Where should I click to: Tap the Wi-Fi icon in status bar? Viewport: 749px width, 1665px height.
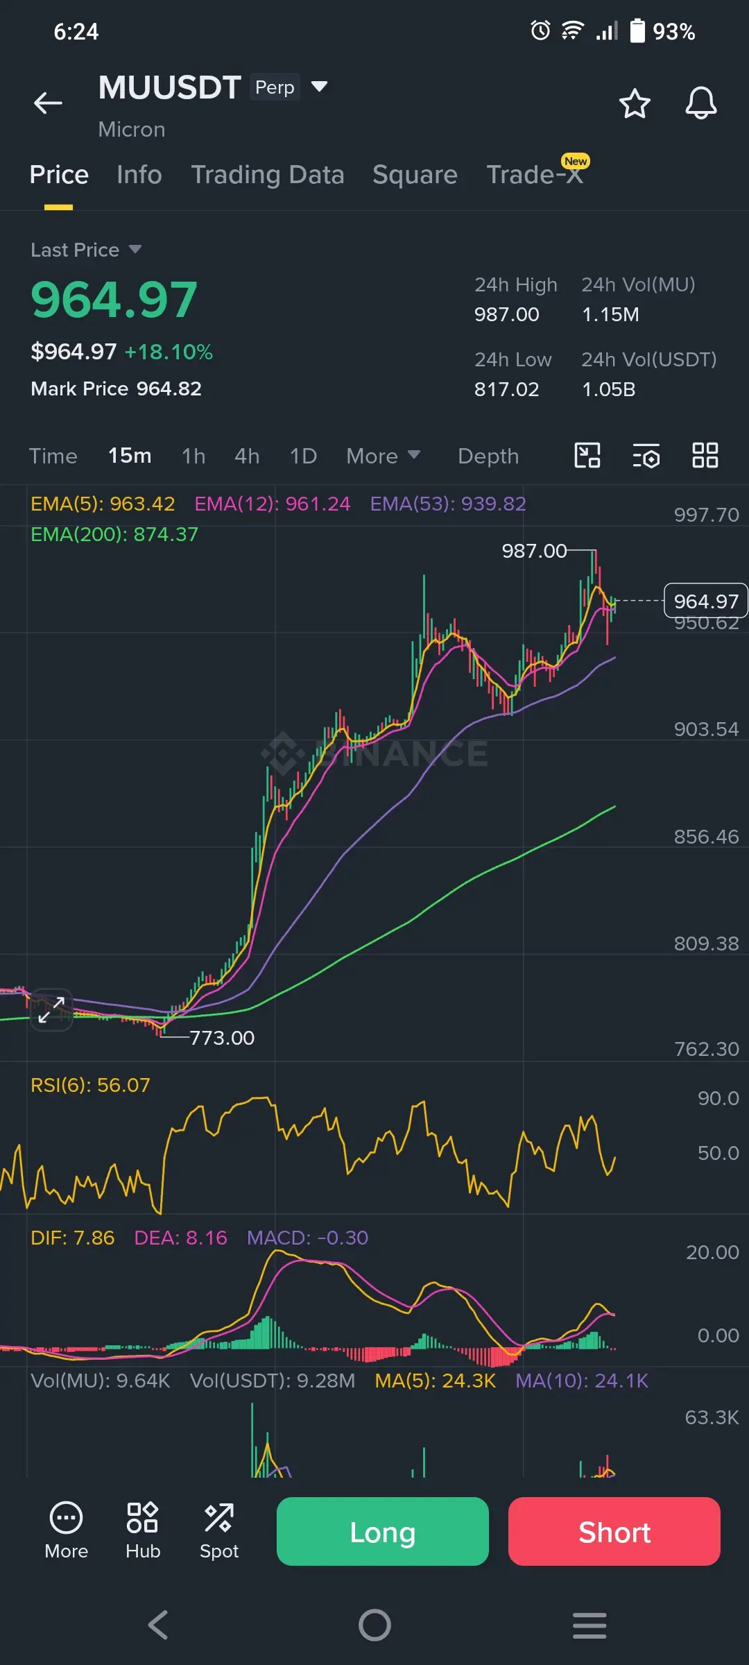(x=572, y=31)
